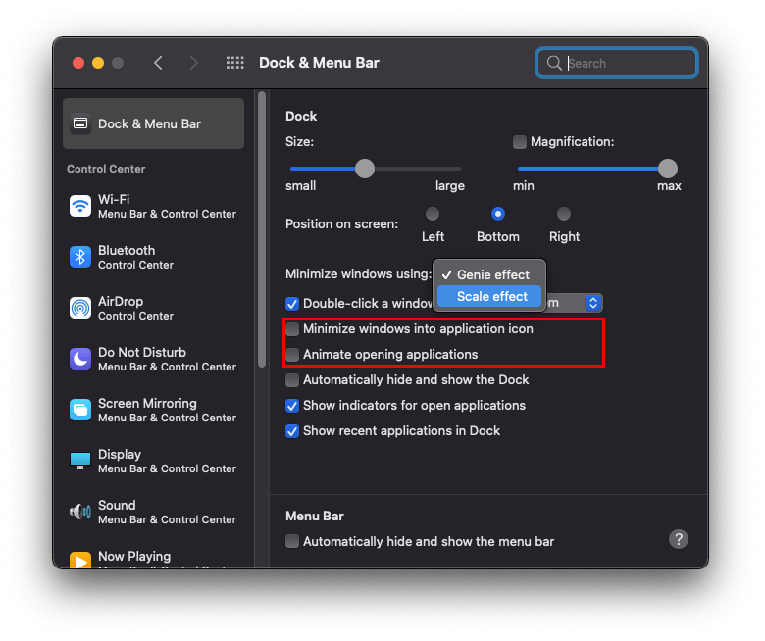The width and height of the screenshot is (765, 641).
Task: Click the Search field
Action: click(617, 63)
